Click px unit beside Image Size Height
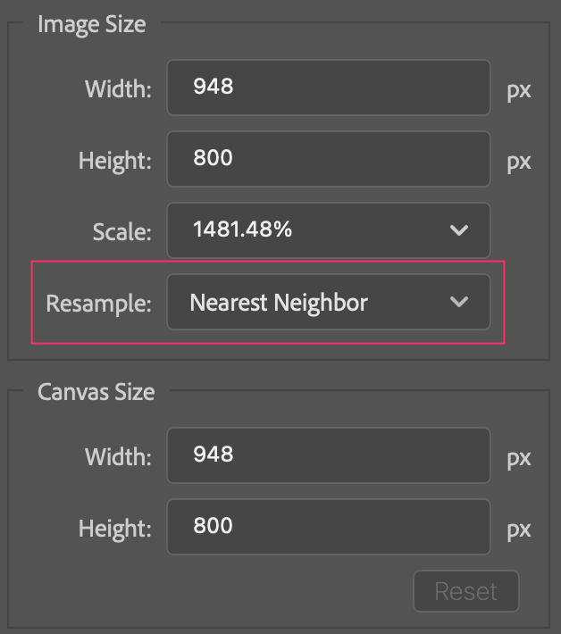 519,162
